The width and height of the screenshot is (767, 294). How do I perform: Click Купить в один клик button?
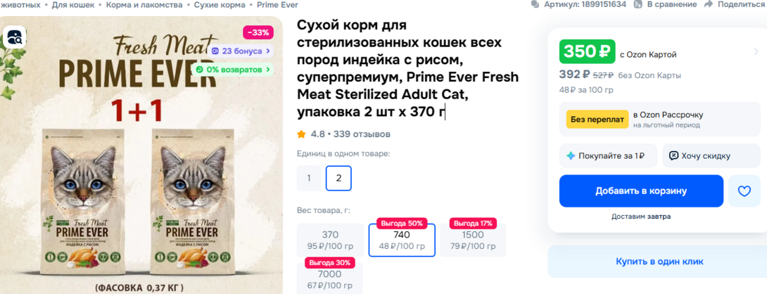659,262
